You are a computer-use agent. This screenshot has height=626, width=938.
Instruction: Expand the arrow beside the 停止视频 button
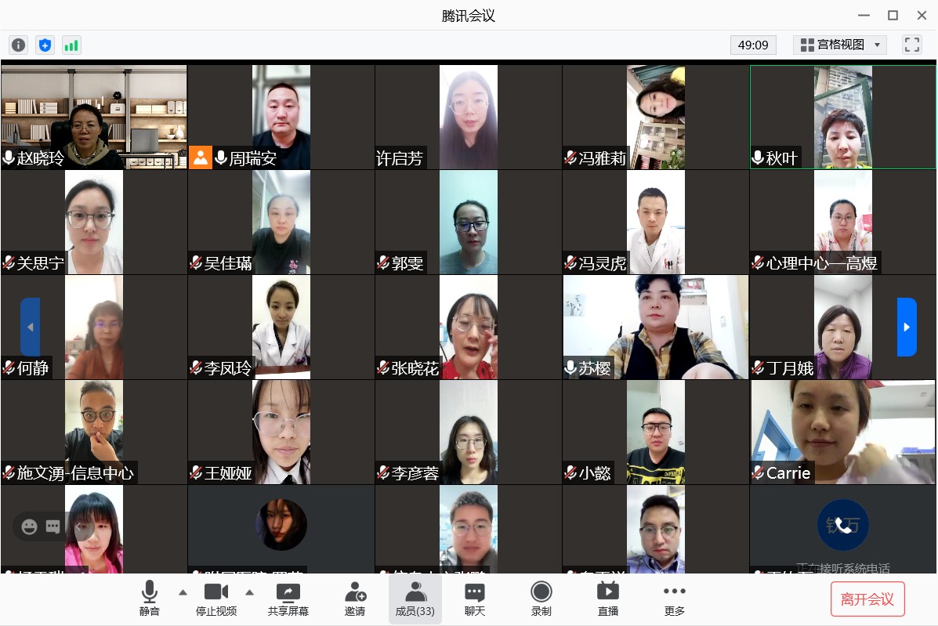[x=250, y=592]
